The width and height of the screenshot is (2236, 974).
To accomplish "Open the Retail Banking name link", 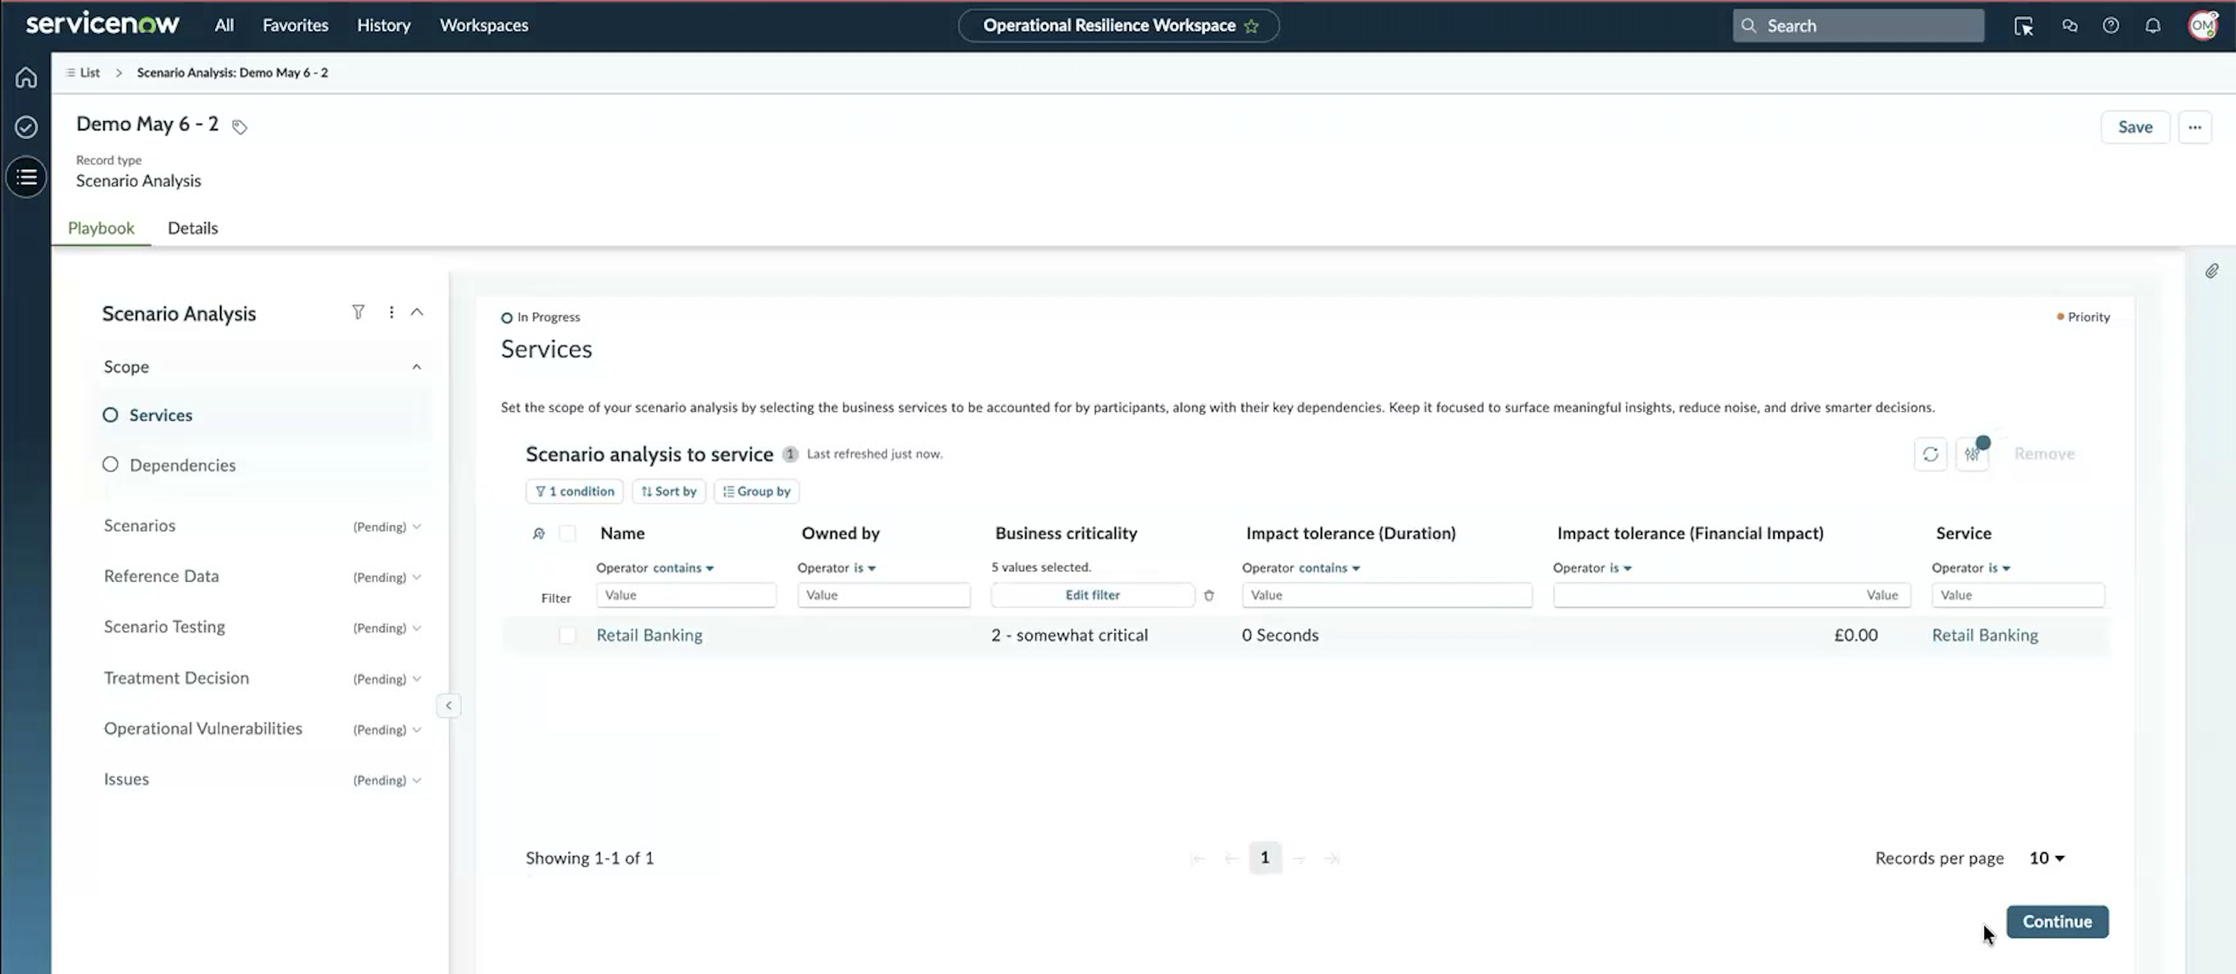I will click(x=649, y=635).
